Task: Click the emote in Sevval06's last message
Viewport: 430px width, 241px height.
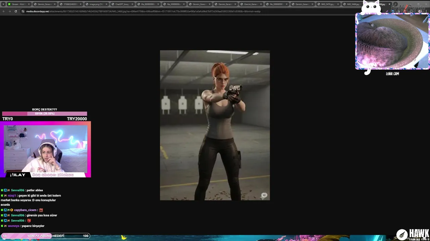Action: pyautogui.click(x=29, y=221)
